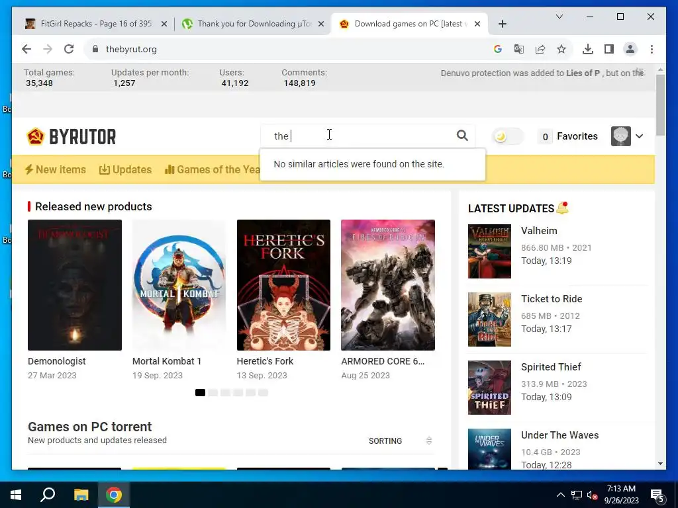The width and height of the screenshot is (678, 508).
Task: Click Heretic's Fork title link
Action: (x=265, y=361)
